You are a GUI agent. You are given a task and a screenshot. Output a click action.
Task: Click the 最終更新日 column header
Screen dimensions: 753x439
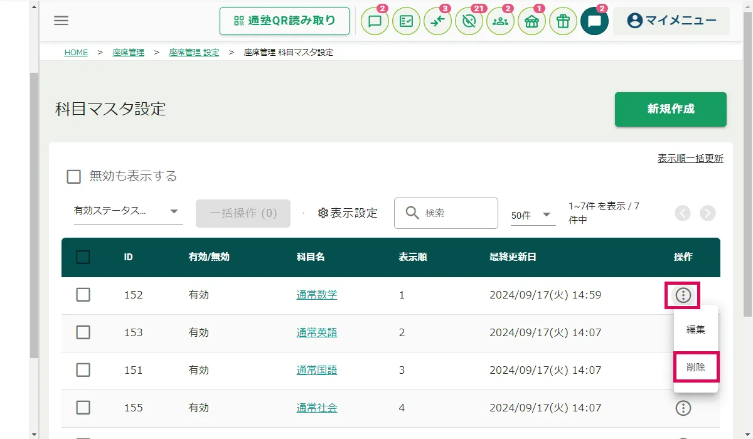(513, 257)
